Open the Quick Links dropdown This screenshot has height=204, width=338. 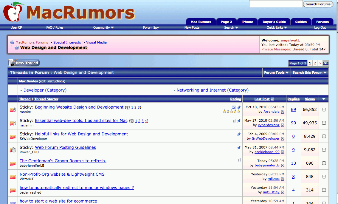click(277, 27)
